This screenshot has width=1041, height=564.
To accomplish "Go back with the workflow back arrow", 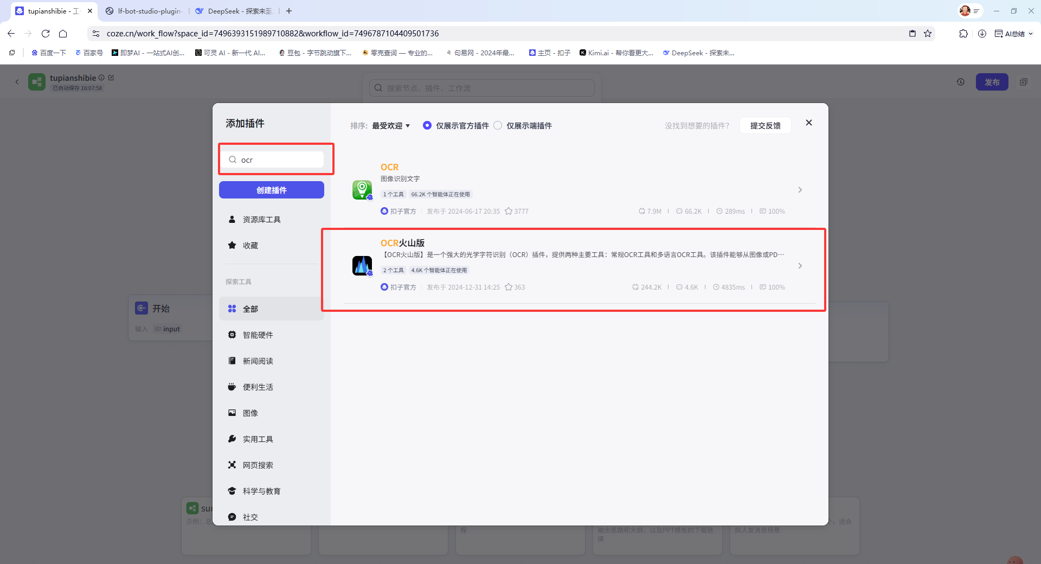I will pyautogui.click(x=17, y=82).
